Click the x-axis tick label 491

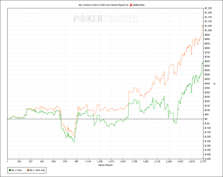click(x=42, y=161)
